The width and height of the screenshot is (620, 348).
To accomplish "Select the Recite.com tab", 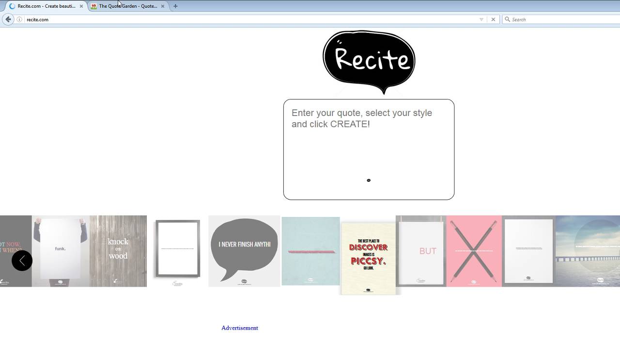I will click(x=46, y=6).
